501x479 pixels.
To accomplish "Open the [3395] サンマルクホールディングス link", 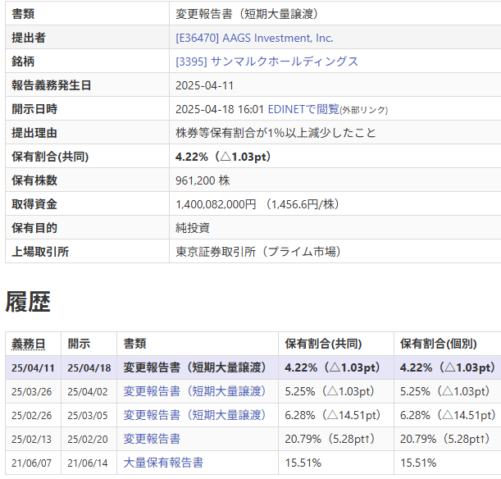I will point(266,62).
